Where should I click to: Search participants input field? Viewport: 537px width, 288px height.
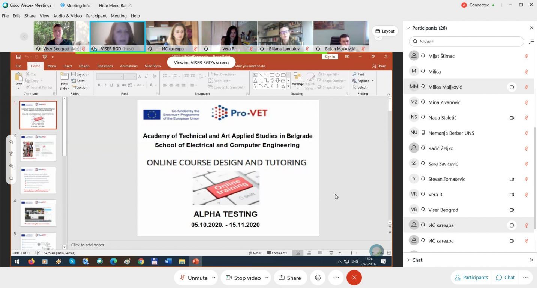[466, 42]
